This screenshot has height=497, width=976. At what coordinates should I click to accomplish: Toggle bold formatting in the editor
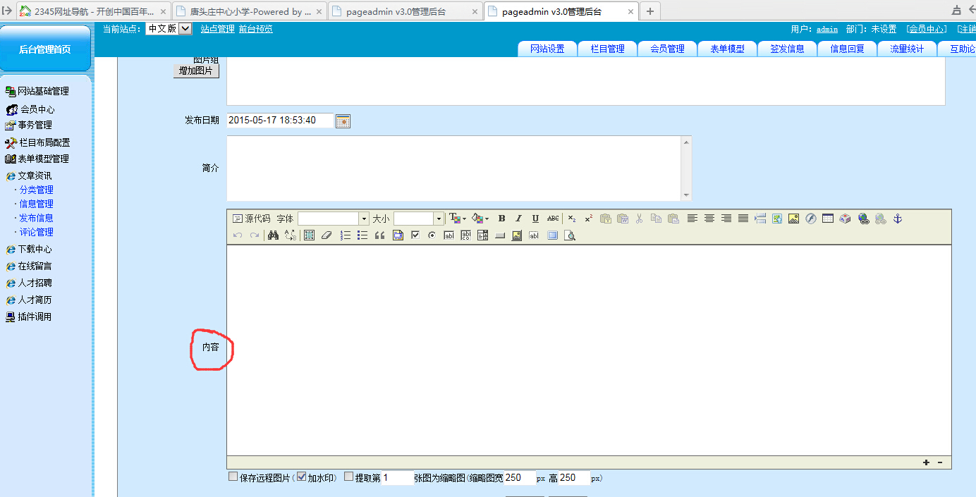point(501,219)
